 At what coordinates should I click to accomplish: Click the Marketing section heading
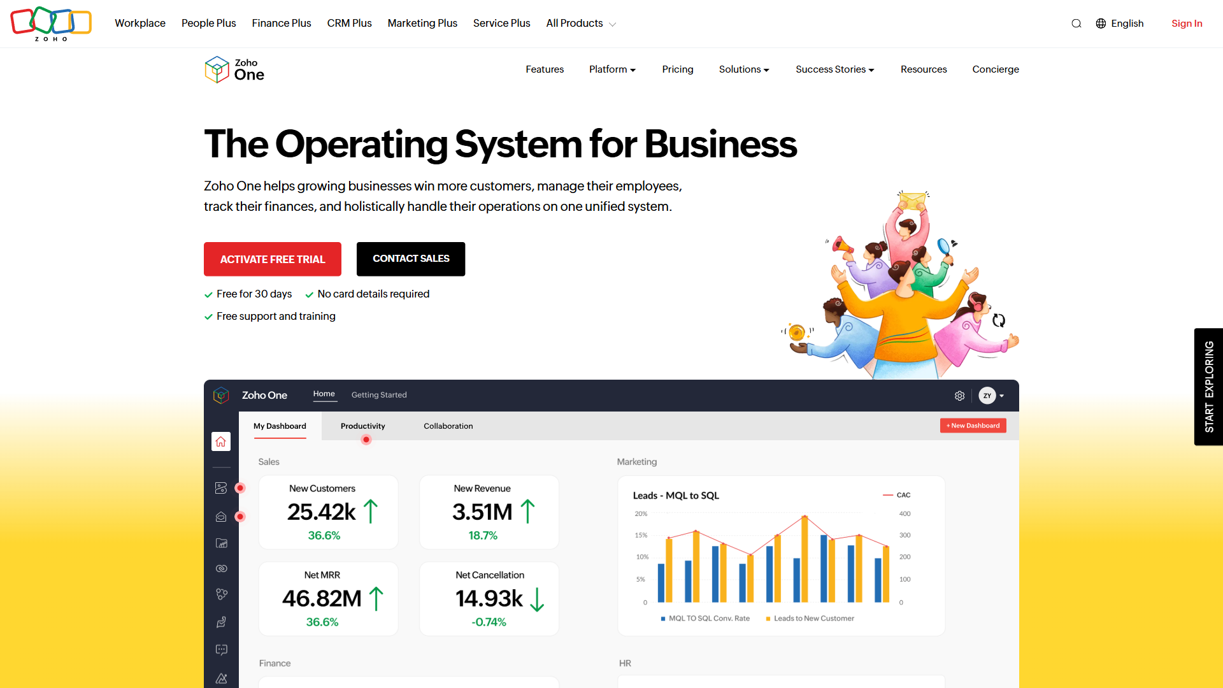click(637, 462)
